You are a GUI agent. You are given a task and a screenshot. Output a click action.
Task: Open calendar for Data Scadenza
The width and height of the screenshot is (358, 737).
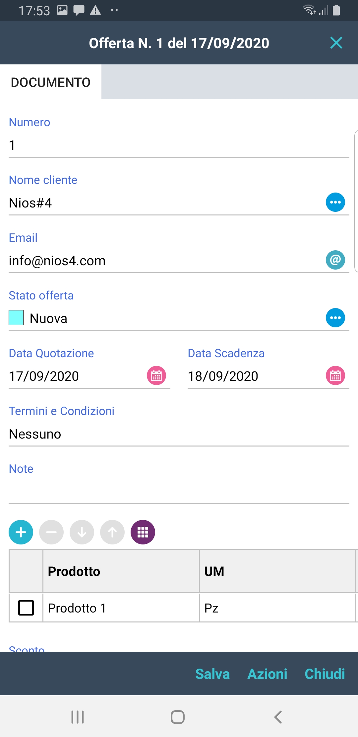335,375
